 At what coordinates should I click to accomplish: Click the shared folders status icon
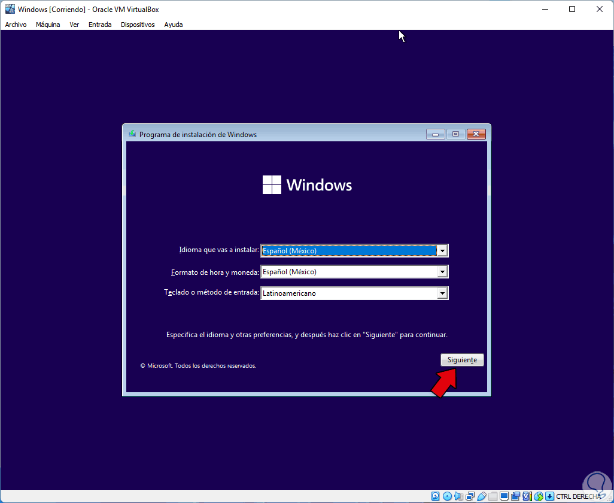point(493,496)
